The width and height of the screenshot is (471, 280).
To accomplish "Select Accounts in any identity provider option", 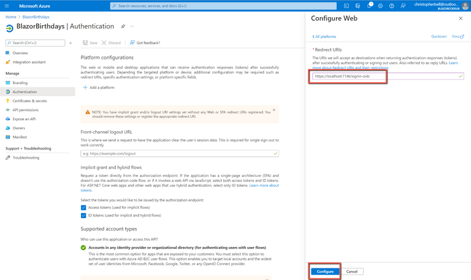I will [x=83, y=248].
